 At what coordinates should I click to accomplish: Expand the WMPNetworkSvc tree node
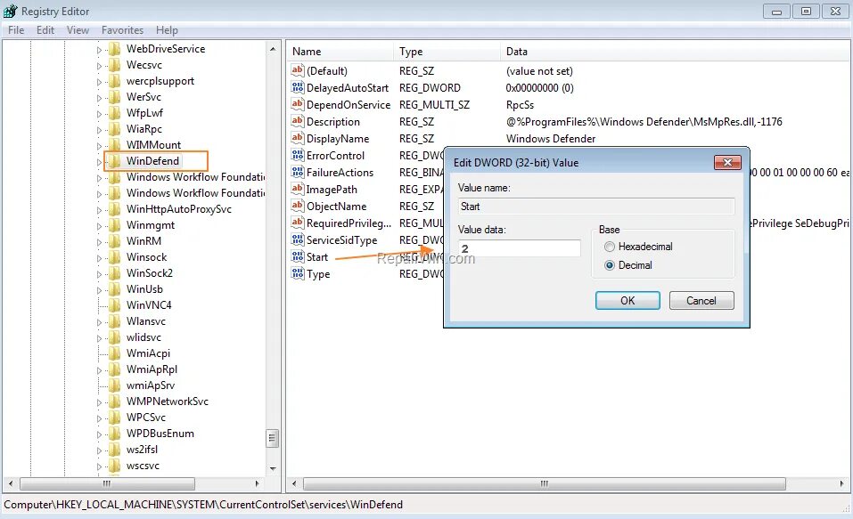click(x=99, y=402)
